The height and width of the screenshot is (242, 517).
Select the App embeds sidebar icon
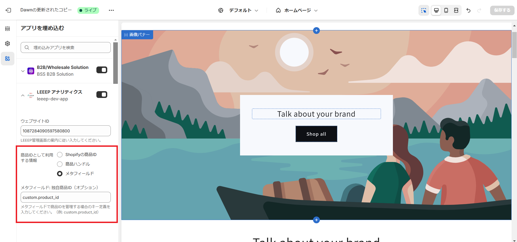click(x=8, y=59)
